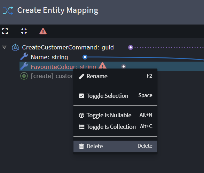Select the [create] customer row

[52, 76]
